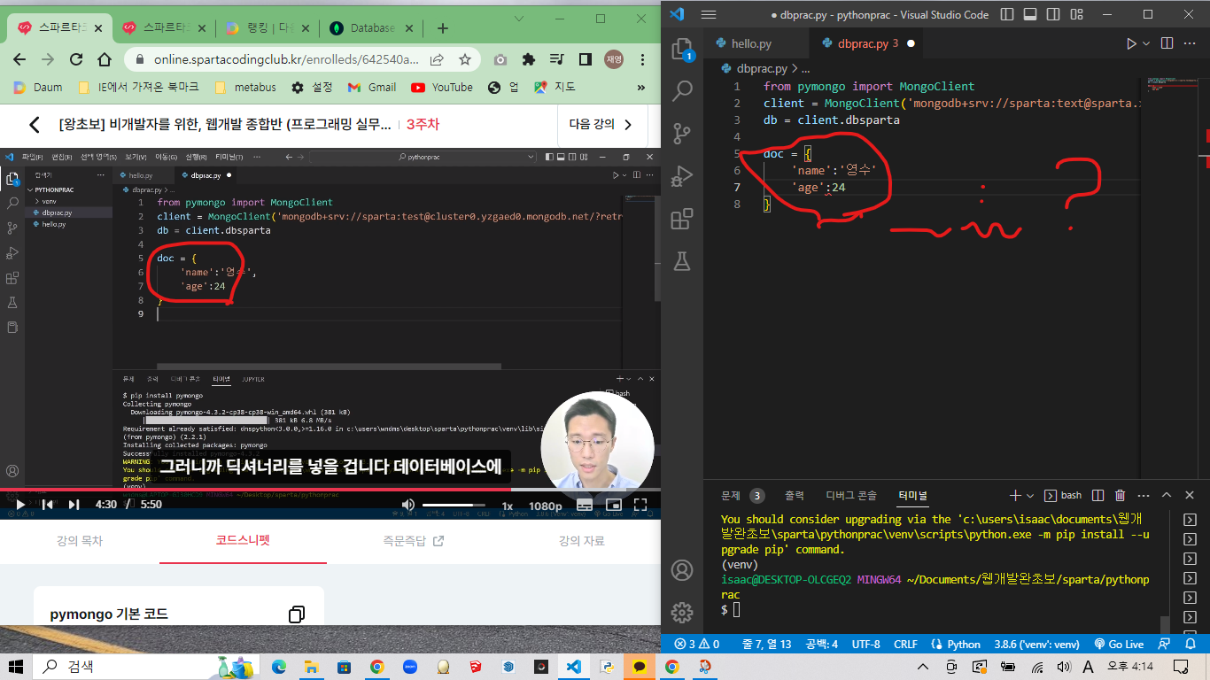Go to 다음 강의
This screenshot has height=680, width=1210.
pyautogui.click(x=601, y=125)
